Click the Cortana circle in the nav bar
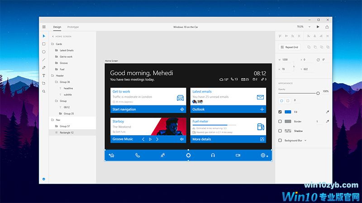Image resolution: width=362 pixels, height=203 pixels. [188, 155]
